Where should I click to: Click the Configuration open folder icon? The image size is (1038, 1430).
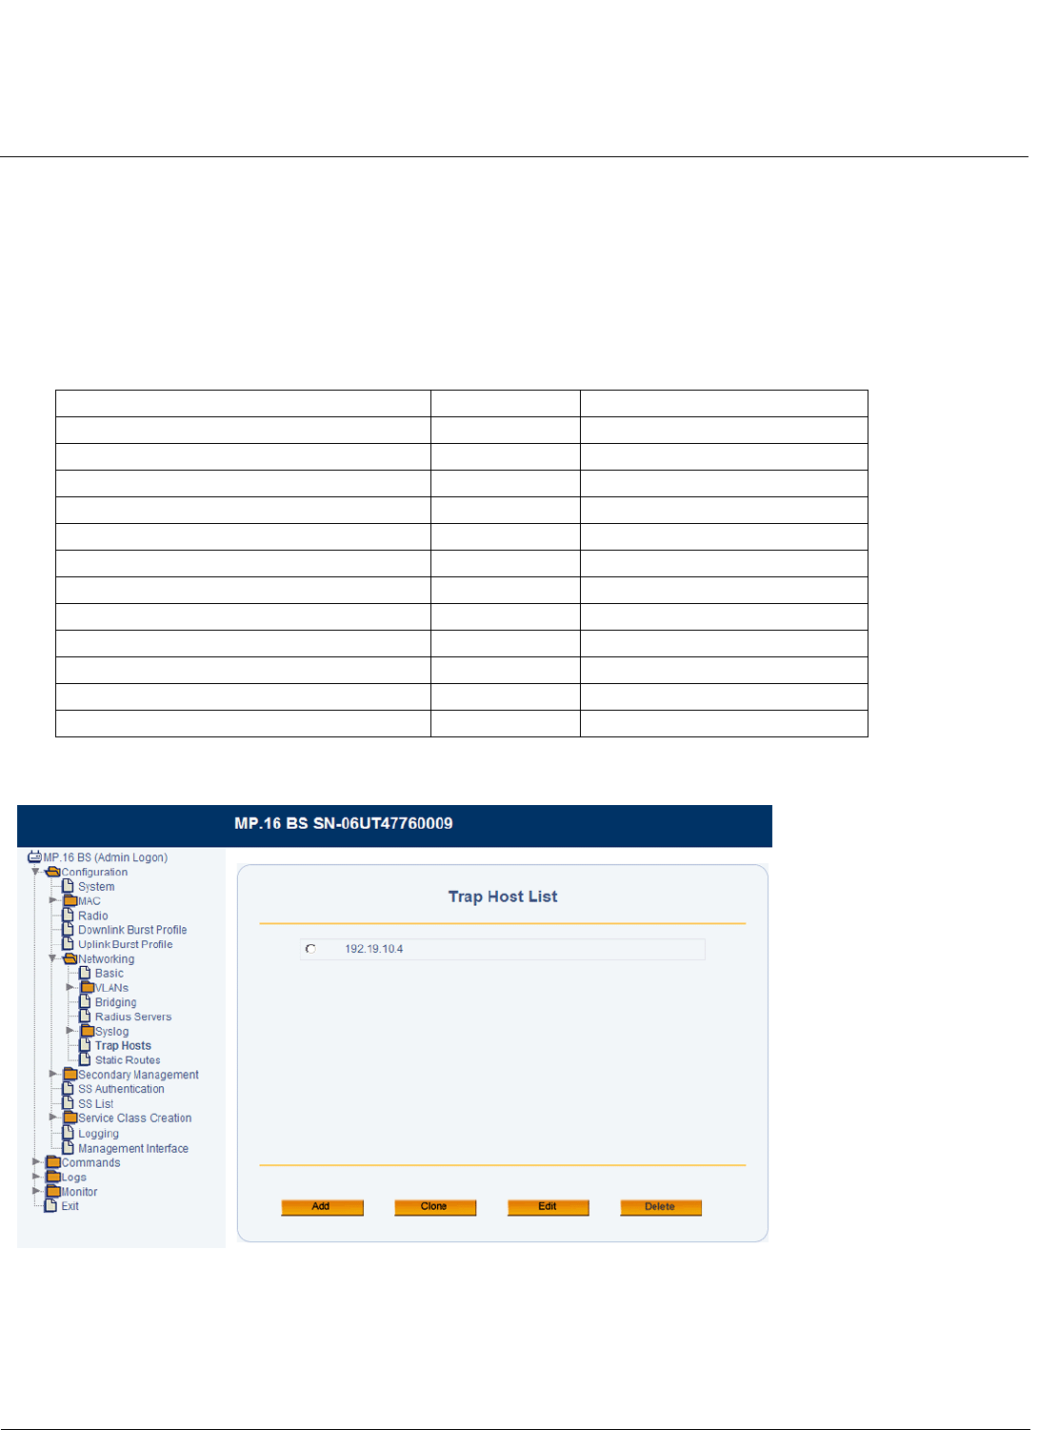pos(53,872)
